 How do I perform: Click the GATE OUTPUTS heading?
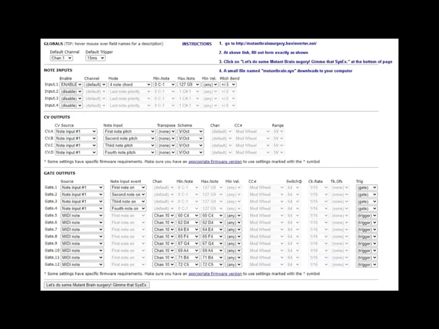[60, 173]
